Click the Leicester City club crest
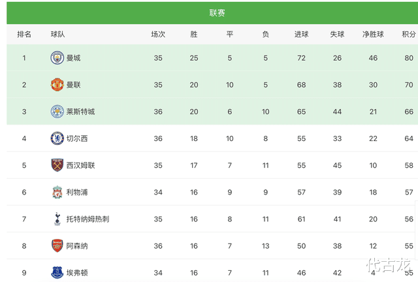418x282 pixels. pyautogui.click(x=57, y=112)
